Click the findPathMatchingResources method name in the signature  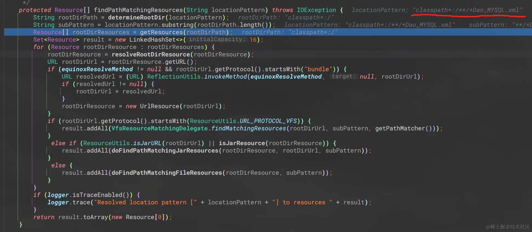(x=138, y=10)
